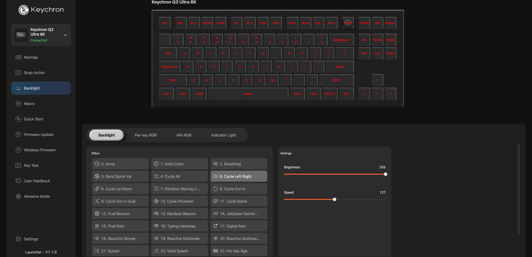Open User Feedback chat icon

coord(18,181)
